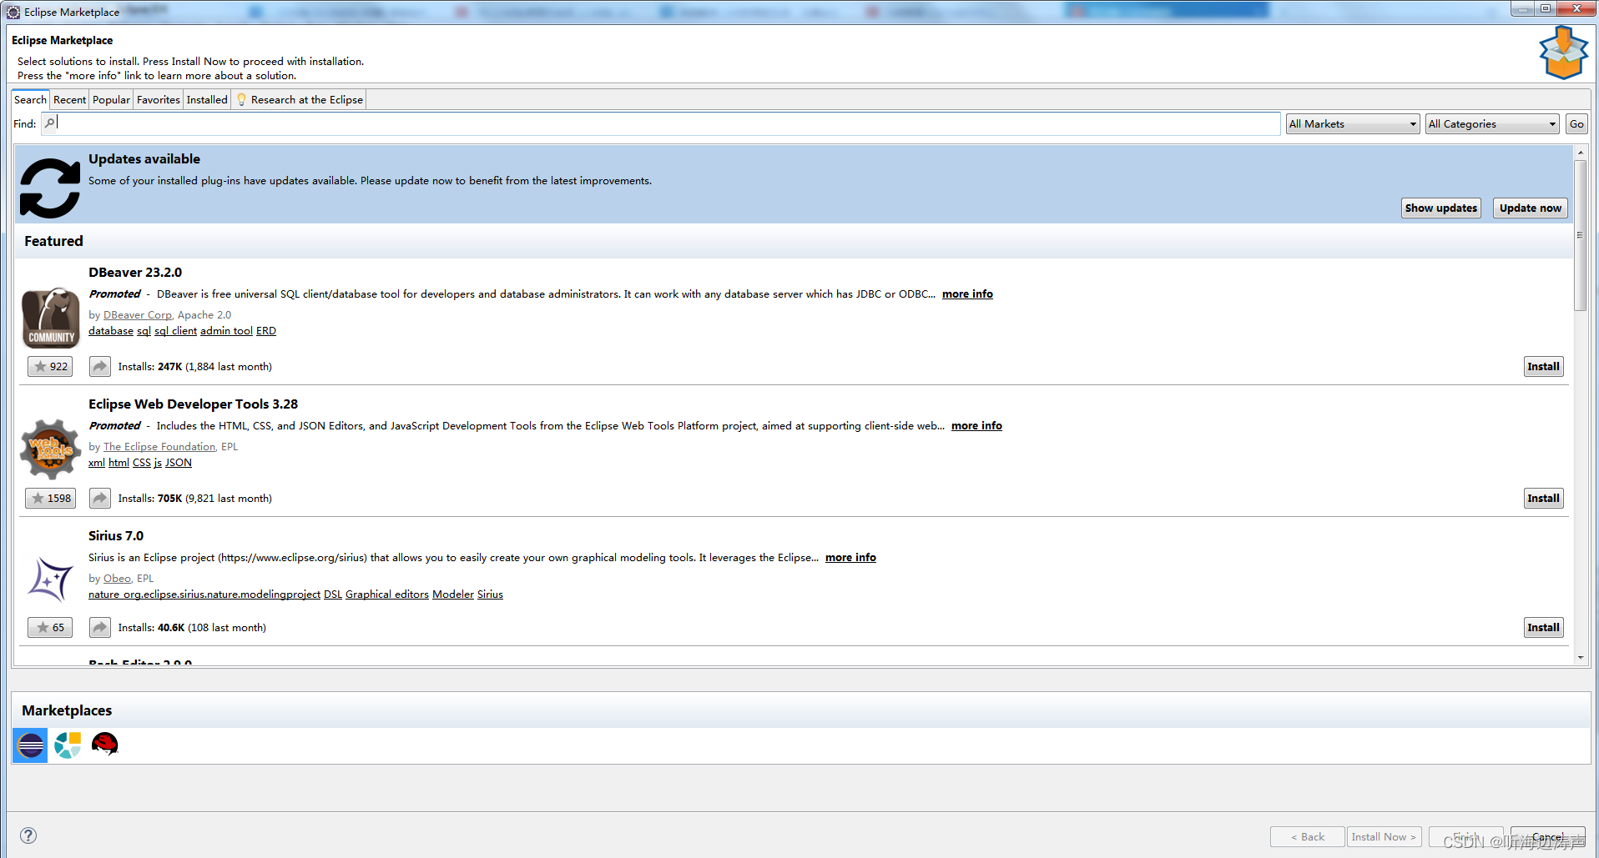Open help with the question mark icon
This screenshot has height=858, width=1599.
[x=28, y=835]
